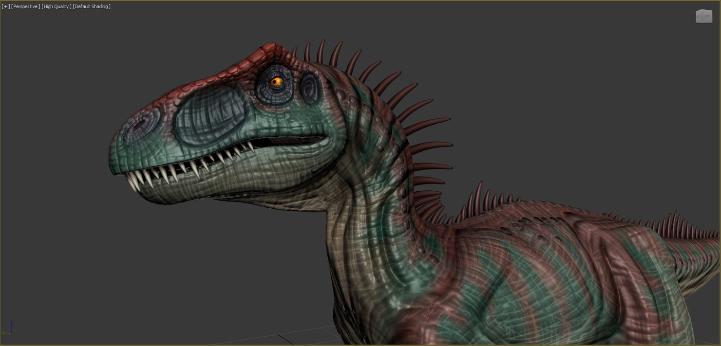The height and width of the screenshot is (346, 721).
Task: Click the vertical edge of the ViewCube
Action: [703, 16]
